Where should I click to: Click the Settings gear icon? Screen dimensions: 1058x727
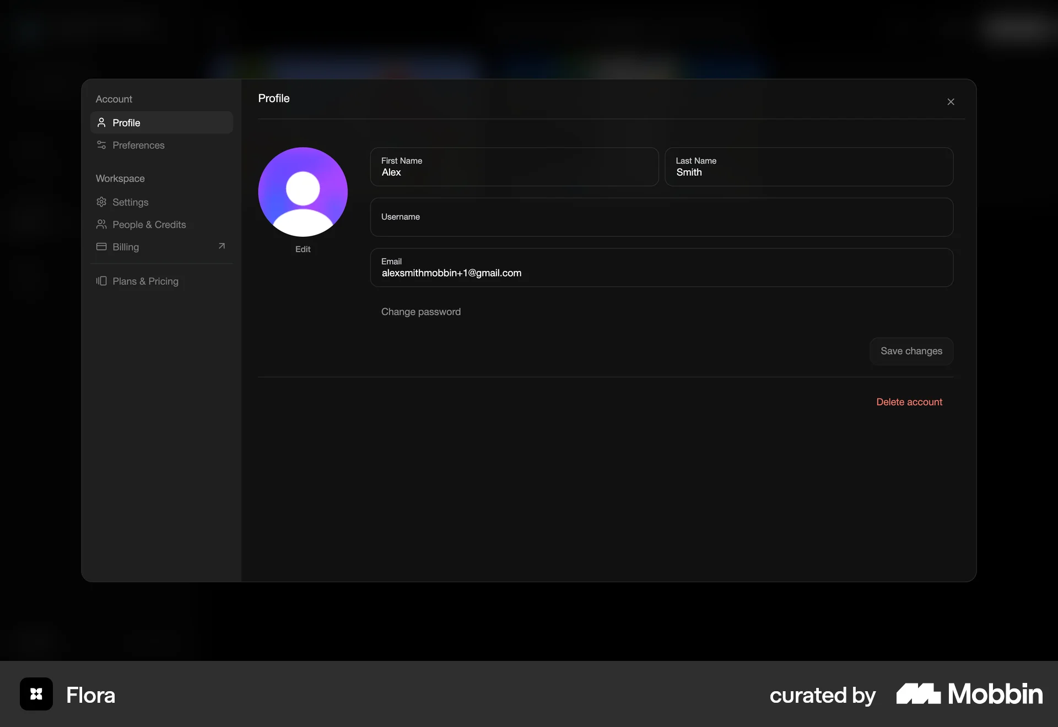[101, 202]
